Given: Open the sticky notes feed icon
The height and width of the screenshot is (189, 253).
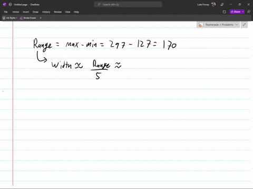Looking at the screenshot, I should point(225,12).
